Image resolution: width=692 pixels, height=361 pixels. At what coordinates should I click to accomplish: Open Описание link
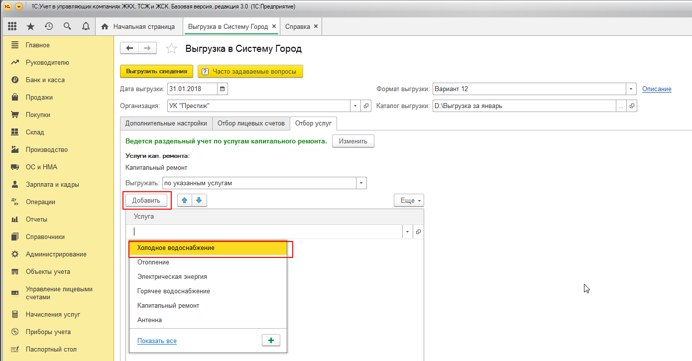click(657, 89)
